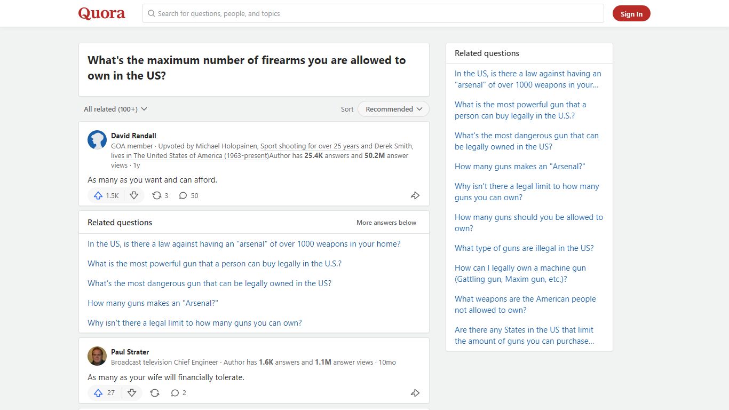Screen dimensions: 729x410
Task: Open sidebar link about arsenal of over 1000 weapons
Action: [x=528, y=79]
